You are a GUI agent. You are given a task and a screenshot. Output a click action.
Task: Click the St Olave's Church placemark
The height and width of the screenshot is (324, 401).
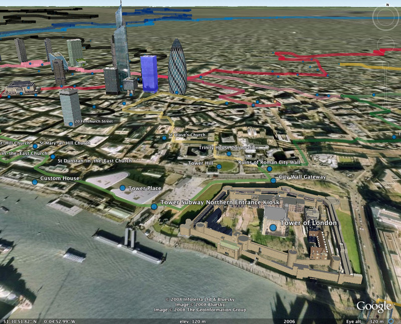point(164,138)
